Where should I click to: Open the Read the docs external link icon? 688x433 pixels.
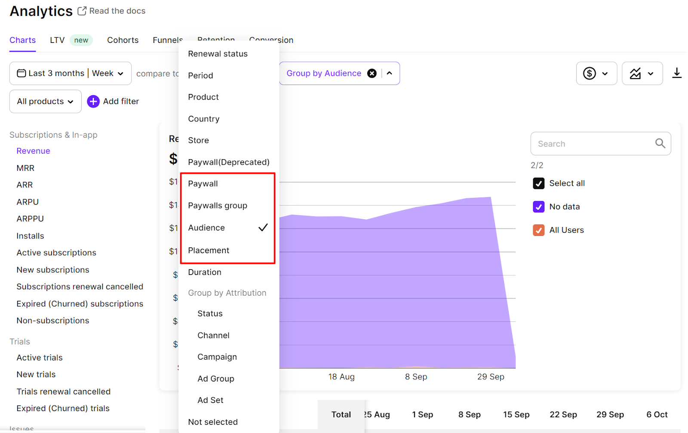[x=82, y=11]
